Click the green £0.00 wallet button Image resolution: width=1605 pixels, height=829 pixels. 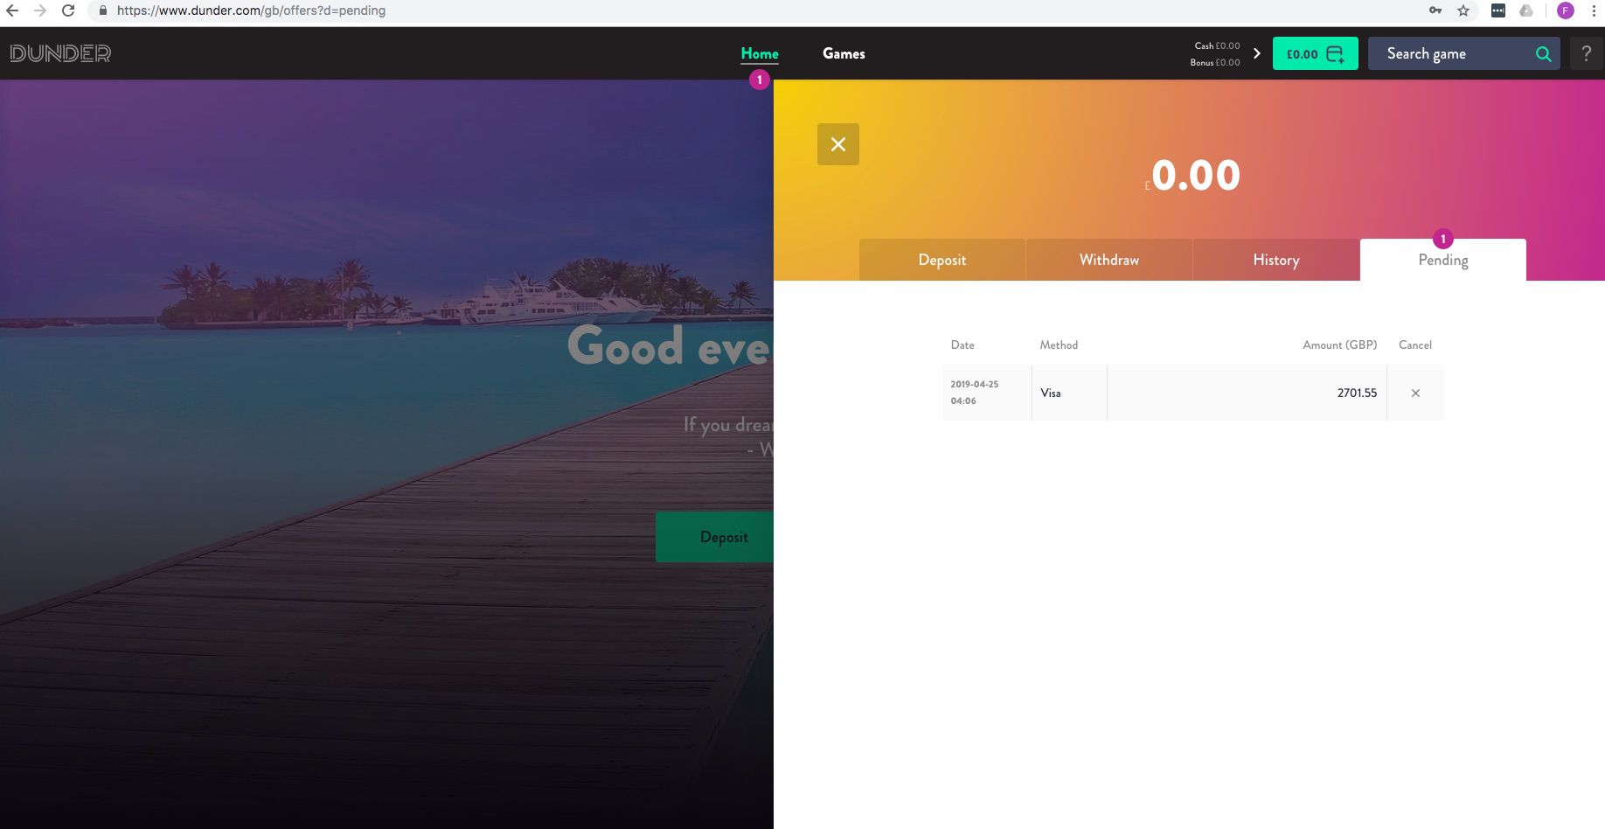pyautogui.click(x=1316, y=53)
